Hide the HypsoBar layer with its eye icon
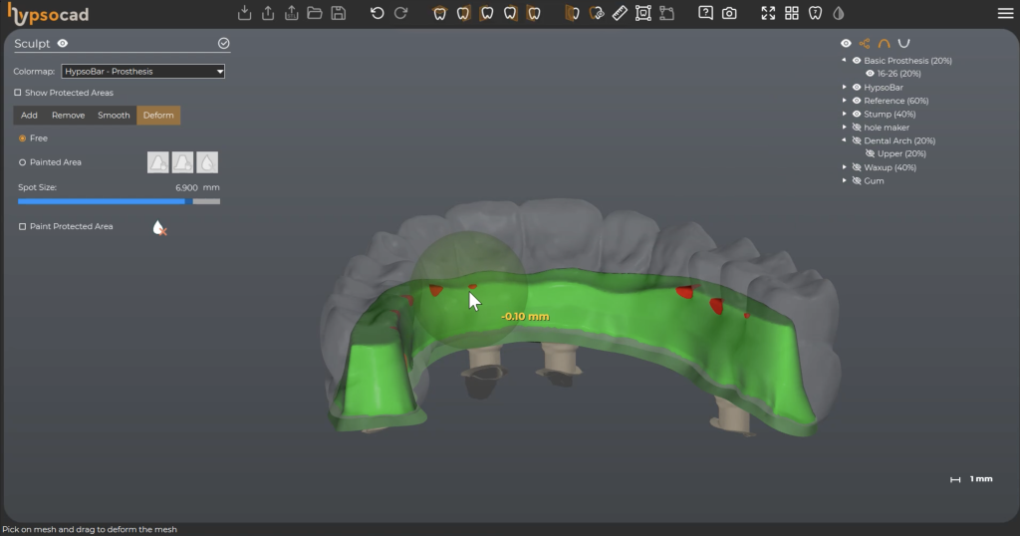The image size is (1020, 536). coord(856,88)
